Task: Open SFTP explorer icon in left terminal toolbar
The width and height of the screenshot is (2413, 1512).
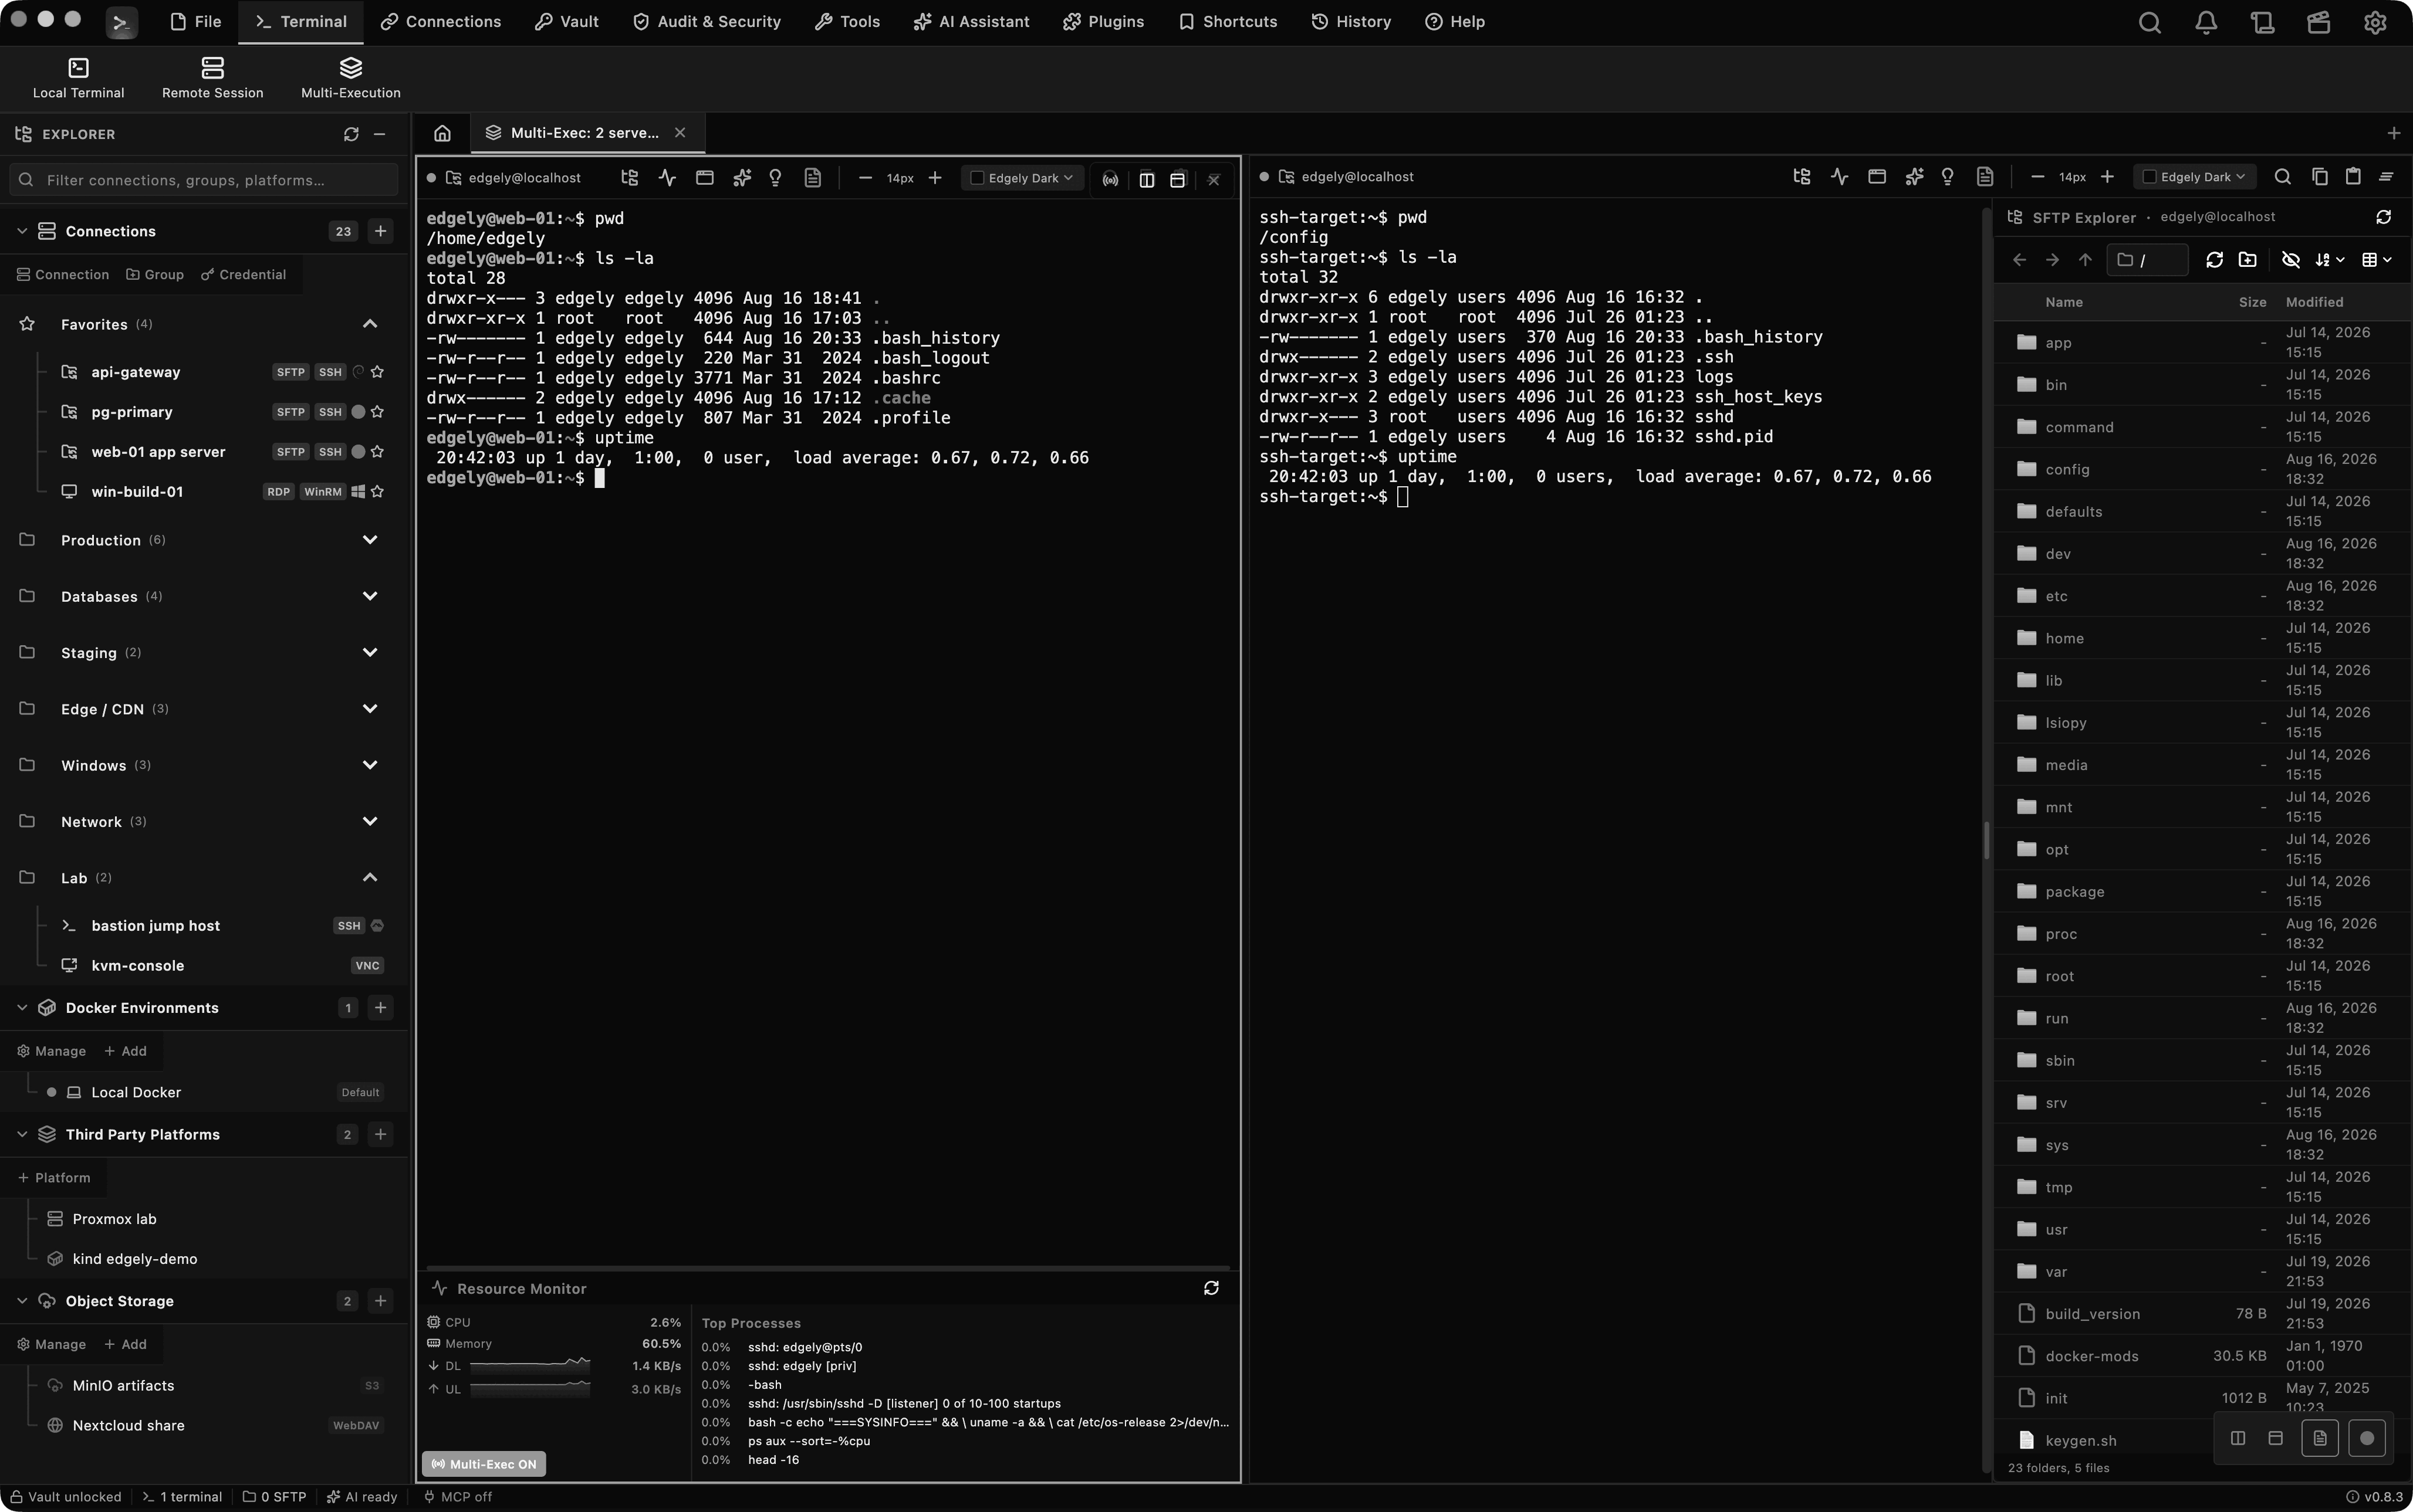Action: coord(629,178)
